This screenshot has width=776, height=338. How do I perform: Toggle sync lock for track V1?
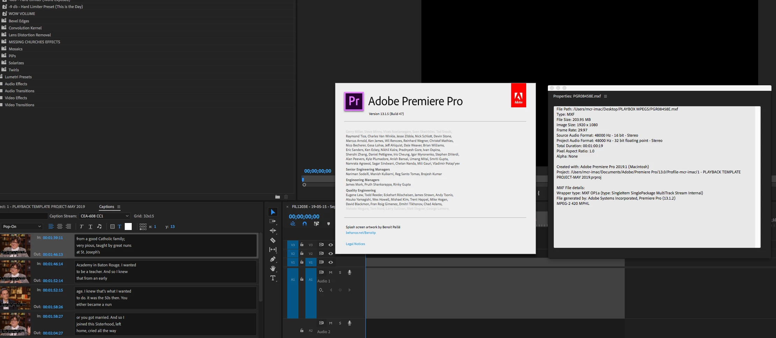pos(321,262)
